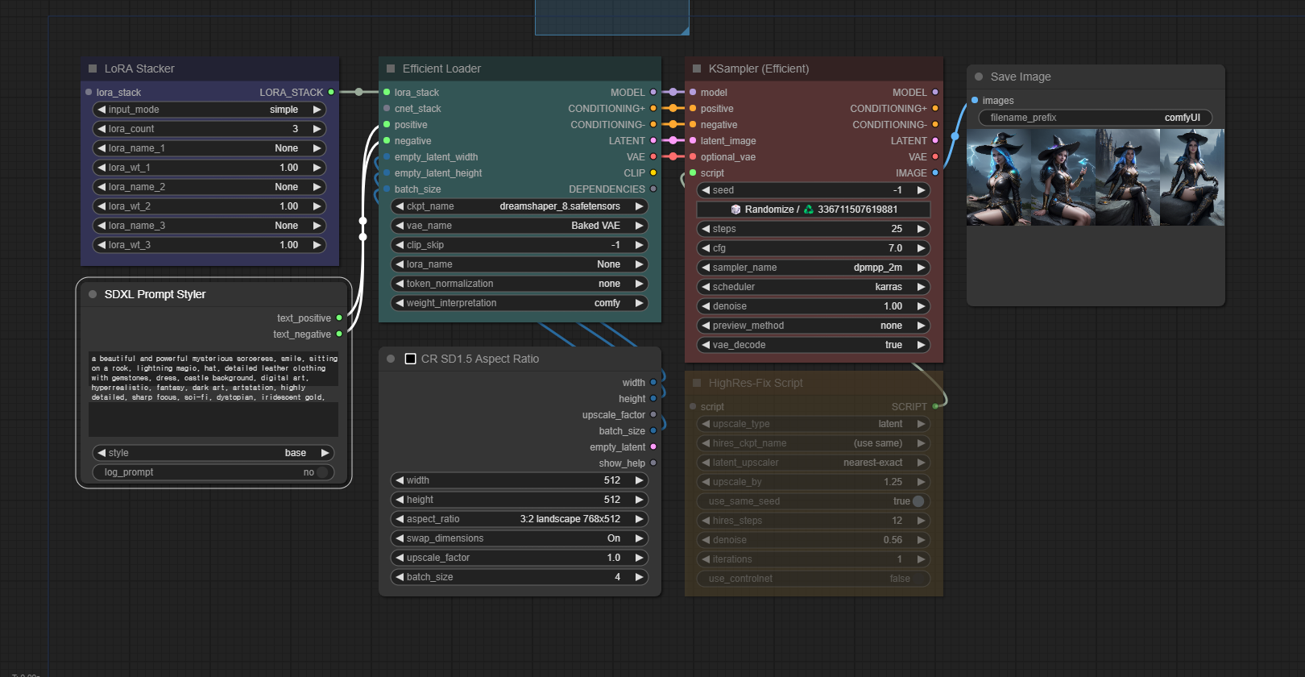Click the text_positive output connector
The height and width of the screenshot is (677, 1305).
(339, 318)
